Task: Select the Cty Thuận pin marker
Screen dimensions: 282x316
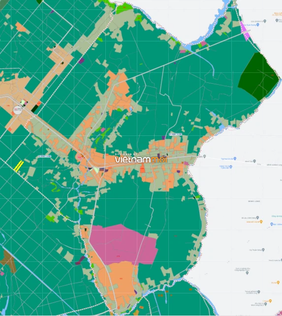Action: coord(263,250)
